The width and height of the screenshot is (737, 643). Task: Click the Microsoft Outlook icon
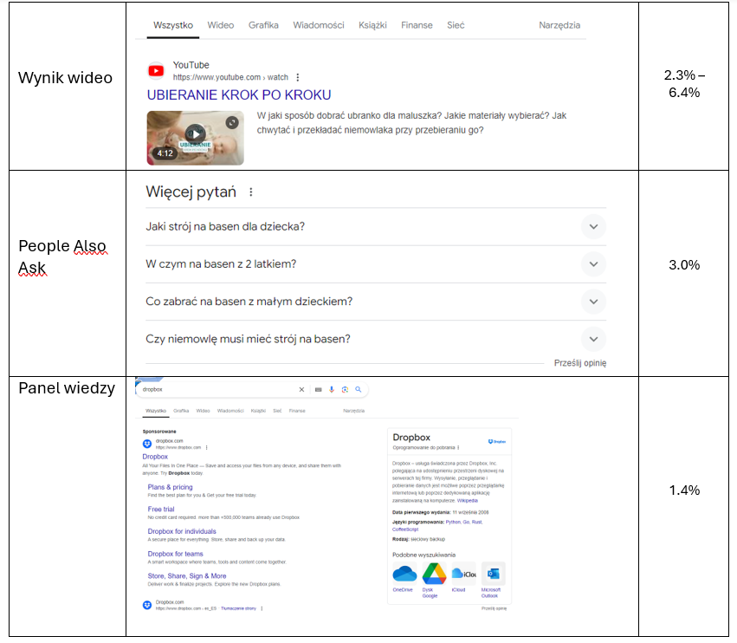coord(494,574)
